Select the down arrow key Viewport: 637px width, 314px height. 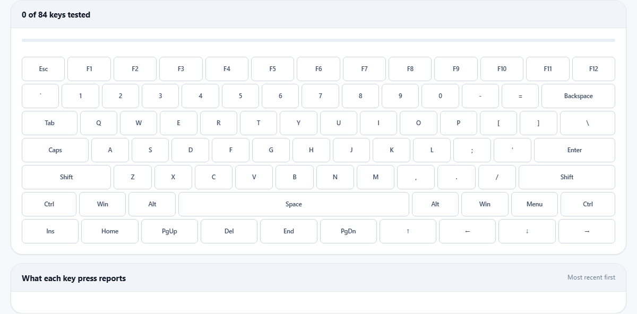click(x=527, y=231)
